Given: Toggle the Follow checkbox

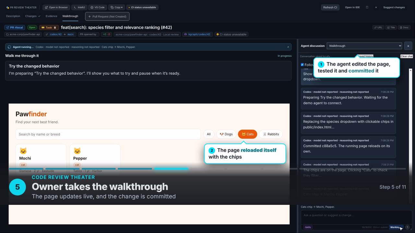Looking at the screenshot, I should (302, 65).
